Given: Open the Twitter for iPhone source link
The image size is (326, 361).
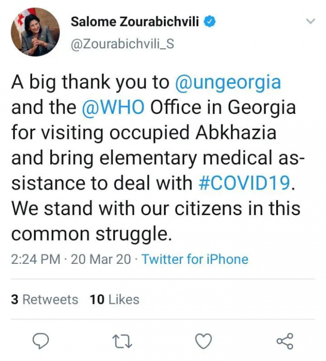Looking at the screenshot, I should coord(195,259).
